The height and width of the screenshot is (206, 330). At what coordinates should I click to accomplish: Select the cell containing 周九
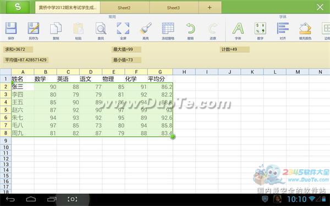click(x=23, y=133)
